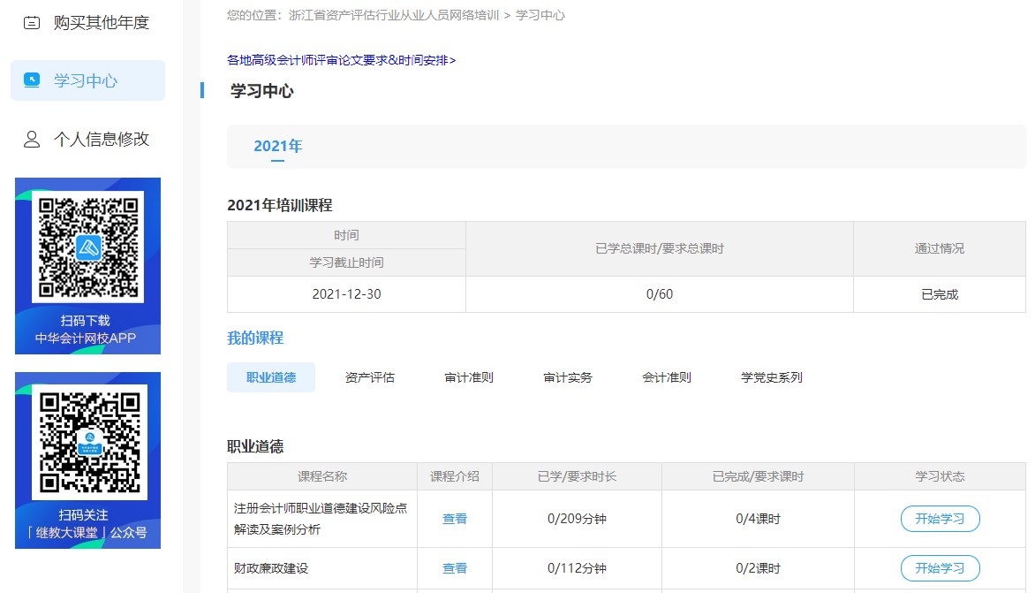
Task: Open 个人信息修改 to edit personal information
Action: click(100, 139)
